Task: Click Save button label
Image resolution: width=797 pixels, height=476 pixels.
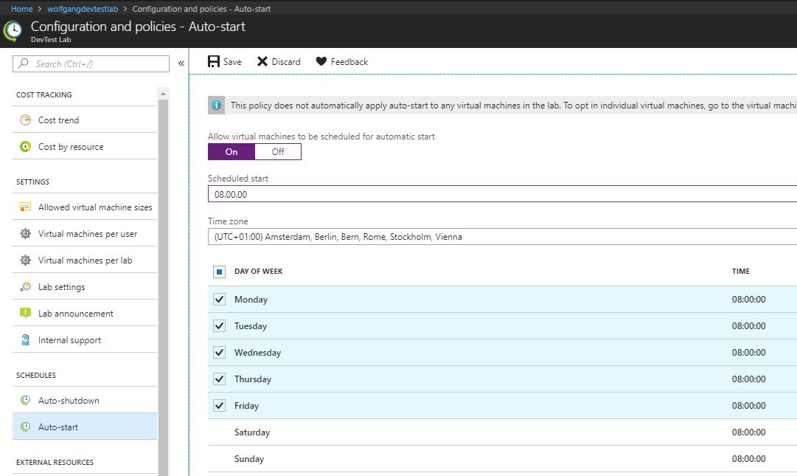Action: [232, 62]
